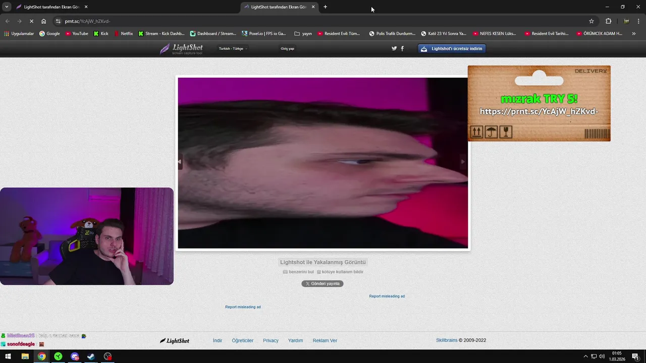Open the Dashboard / Stream bookmark
This screenshot has width=646, height=363.
point(213,34)
